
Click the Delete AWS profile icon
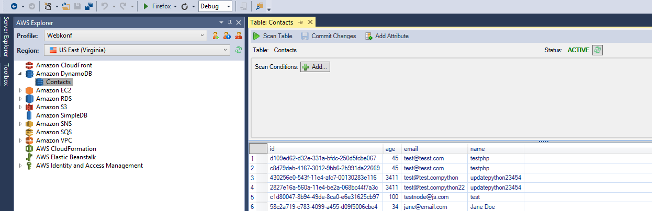point(239,36)
